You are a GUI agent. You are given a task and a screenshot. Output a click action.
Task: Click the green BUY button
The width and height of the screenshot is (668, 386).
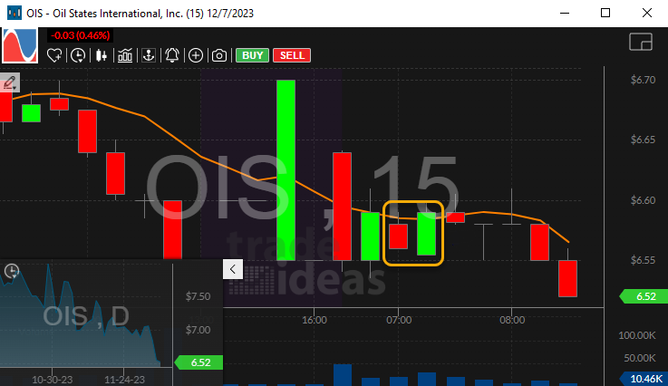[252, 55]
